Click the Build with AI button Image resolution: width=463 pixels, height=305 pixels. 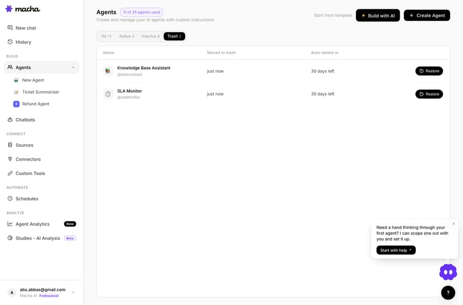378,15
